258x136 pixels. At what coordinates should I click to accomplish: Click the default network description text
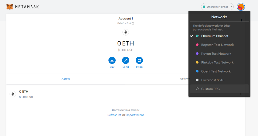coord(212,28)
